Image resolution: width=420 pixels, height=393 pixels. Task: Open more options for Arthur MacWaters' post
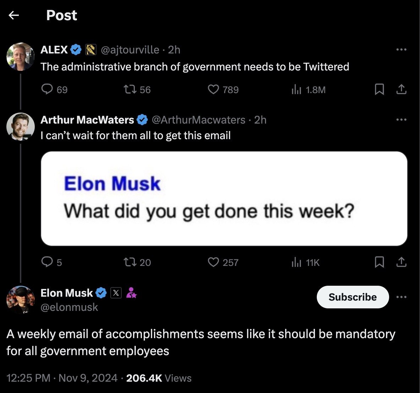click(401, 120)
